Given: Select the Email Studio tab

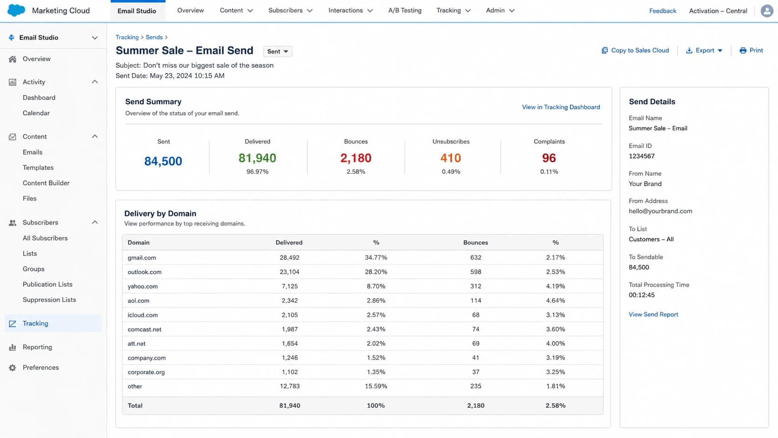Looking at the screenshot, I should coord(137,11).
